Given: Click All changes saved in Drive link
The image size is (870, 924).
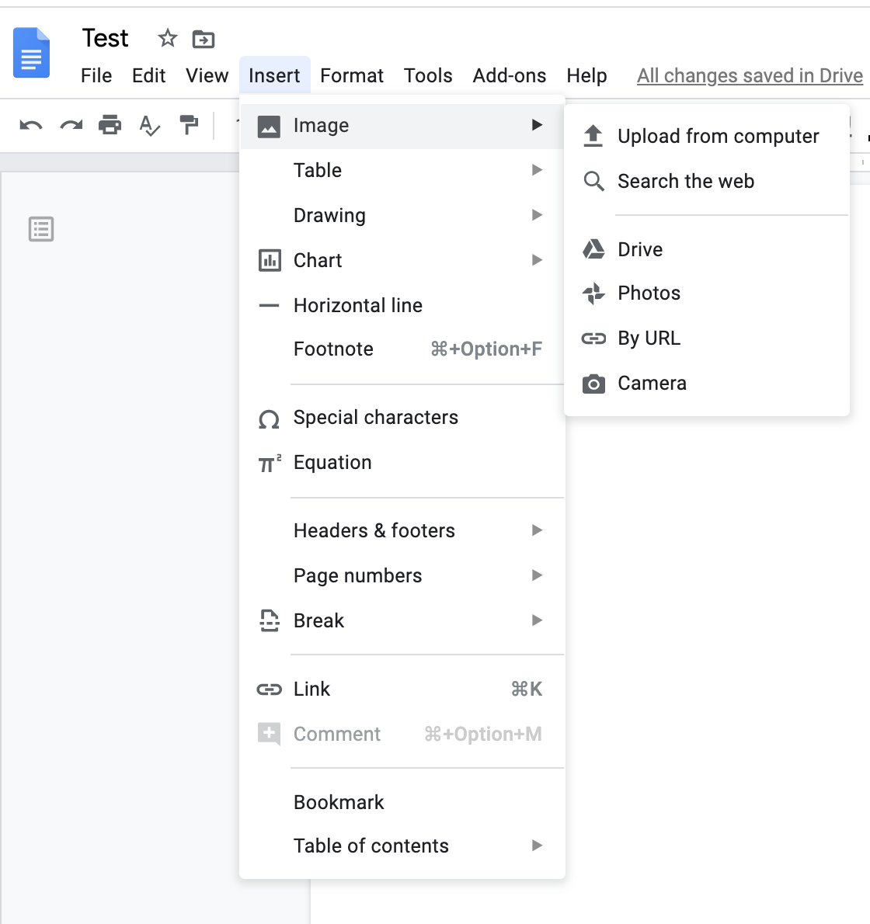Looking at the screenshot, I should pos(750,75).
